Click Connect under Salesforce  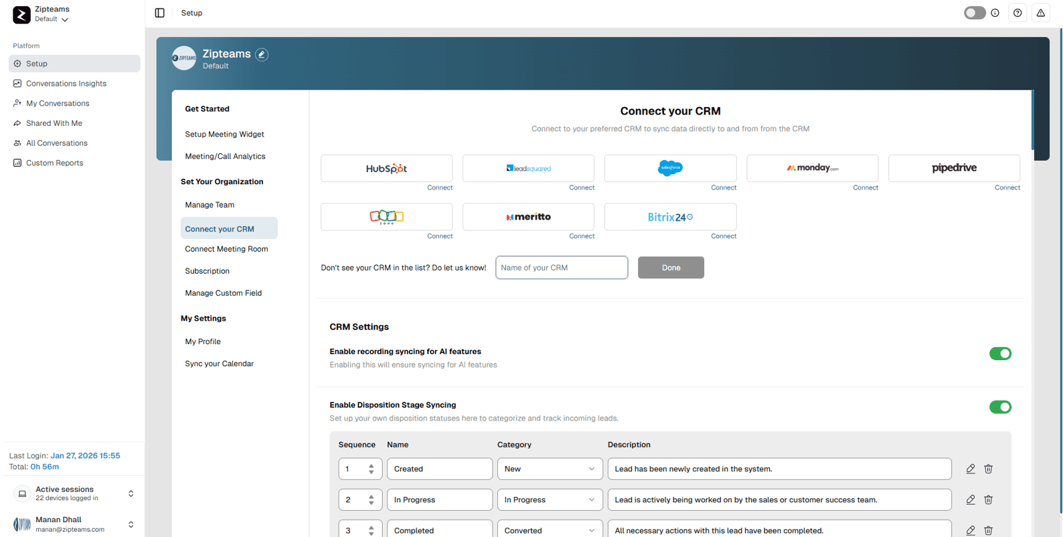[724, 187]
